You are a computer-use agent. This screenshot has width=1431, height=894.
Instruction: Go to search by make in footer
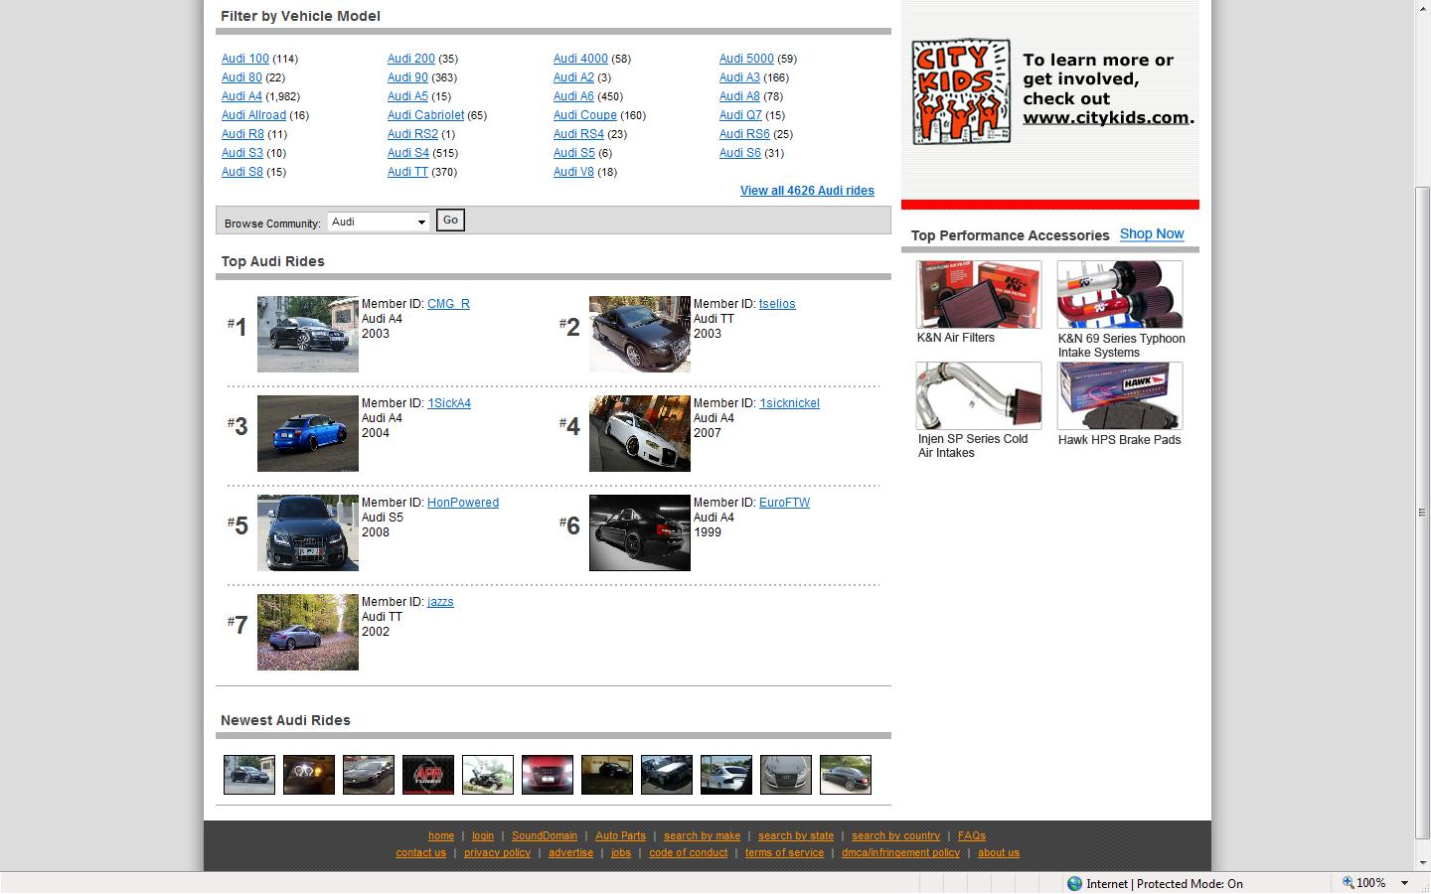tap(702, 835)
